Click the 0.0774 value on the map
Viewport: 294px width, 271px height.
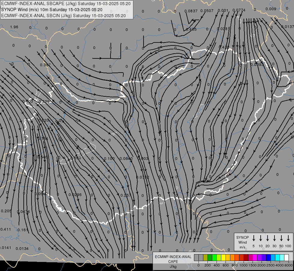239,10
